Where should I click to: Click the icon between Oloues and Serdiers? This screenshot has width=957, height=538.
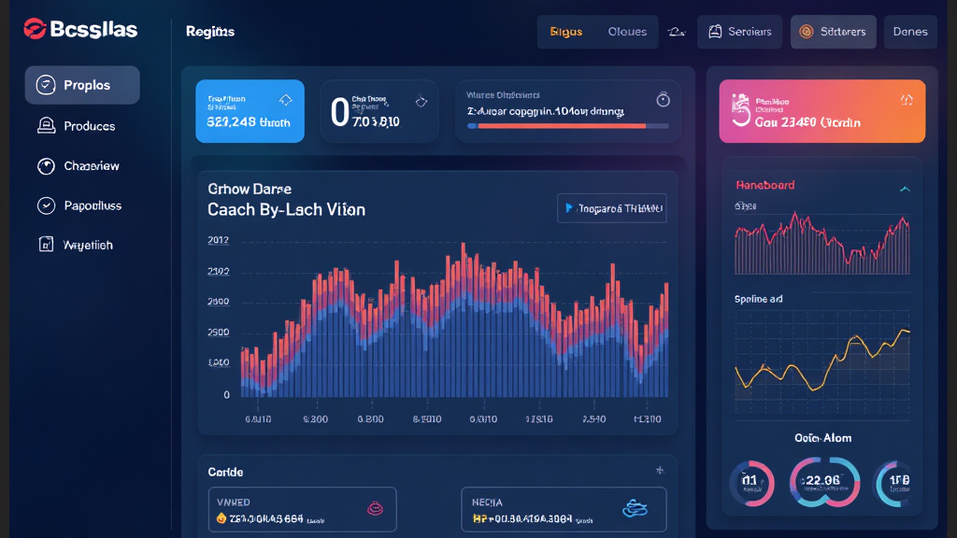(x=676, y=32)
